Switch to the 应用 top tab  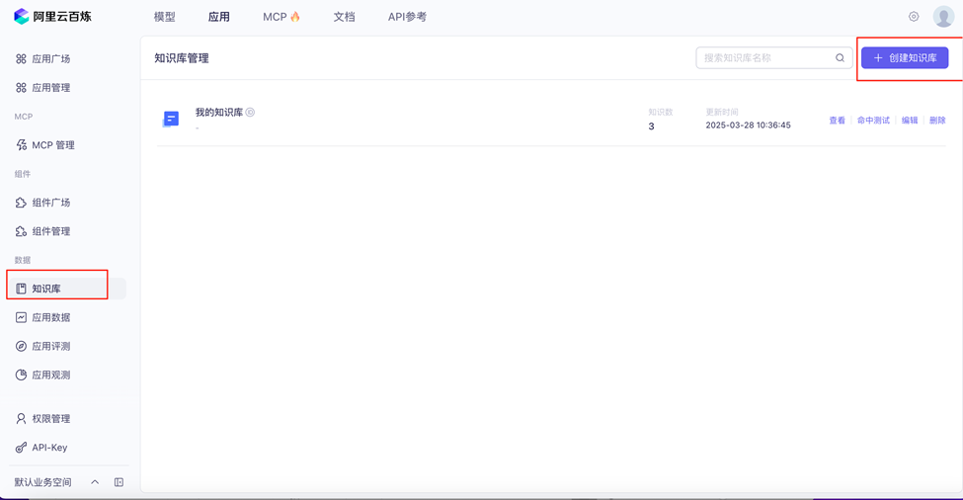pyautogui.click(x=218, y=17)
